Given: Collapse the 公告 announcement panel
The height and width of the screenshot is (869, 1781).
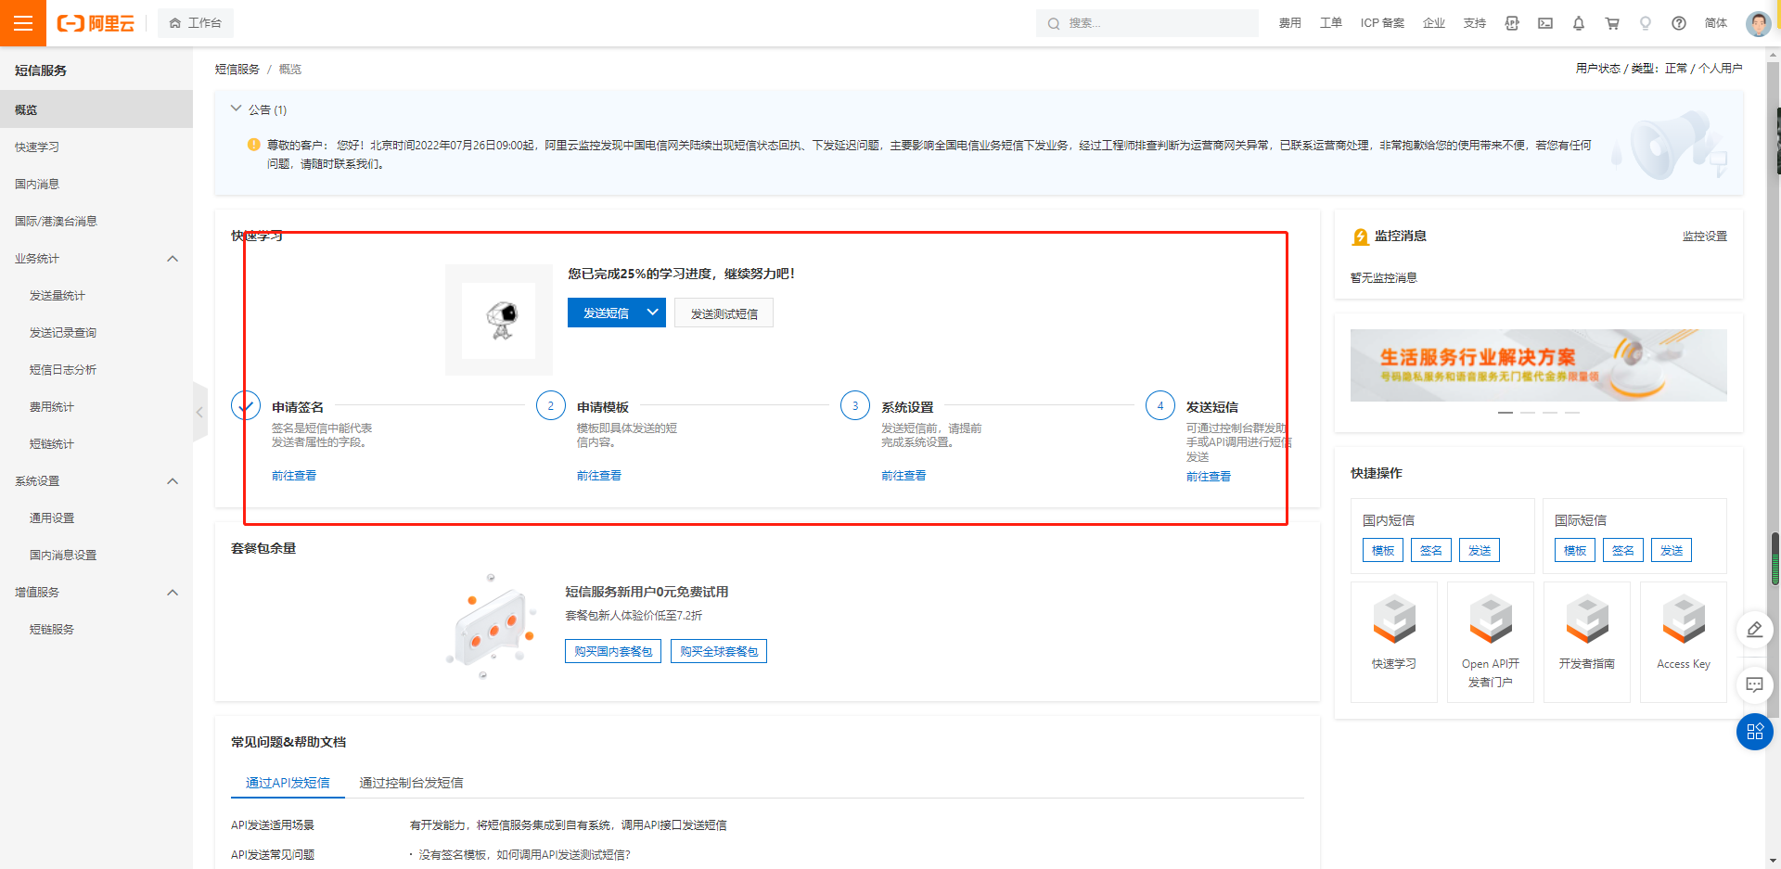Looking at the screenshot, I should coord(236,109).
